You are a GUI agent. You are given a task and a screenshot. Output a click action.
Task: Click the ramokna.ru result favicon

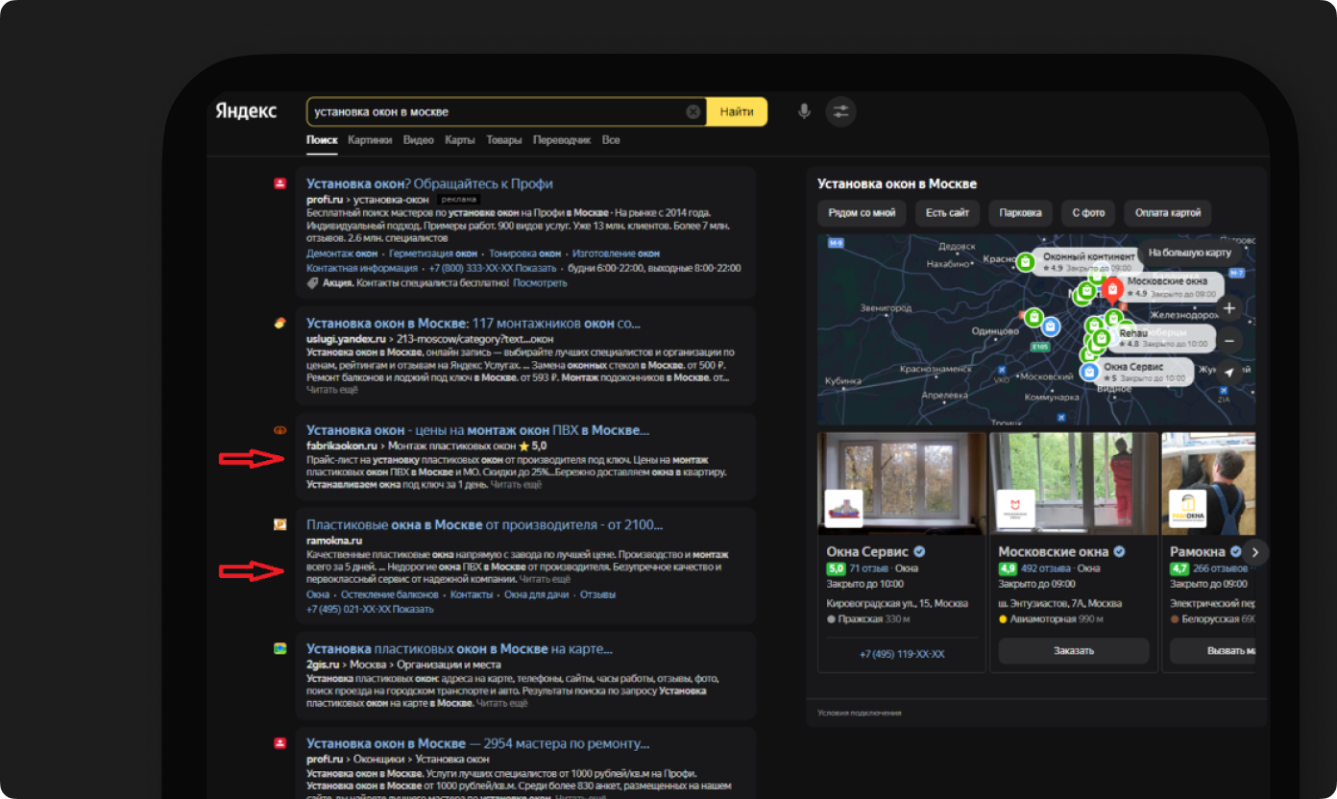click(x=280, y=524)
